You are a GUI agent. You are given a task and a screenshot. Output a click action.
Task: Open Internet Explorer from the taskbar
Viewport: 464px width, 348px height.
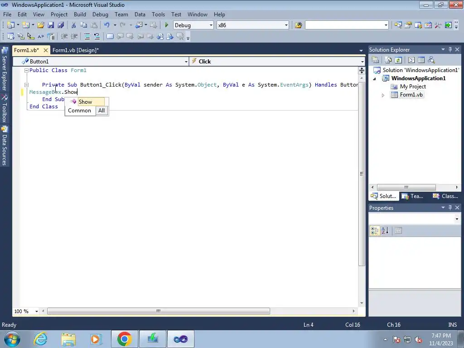pos(40,339)
